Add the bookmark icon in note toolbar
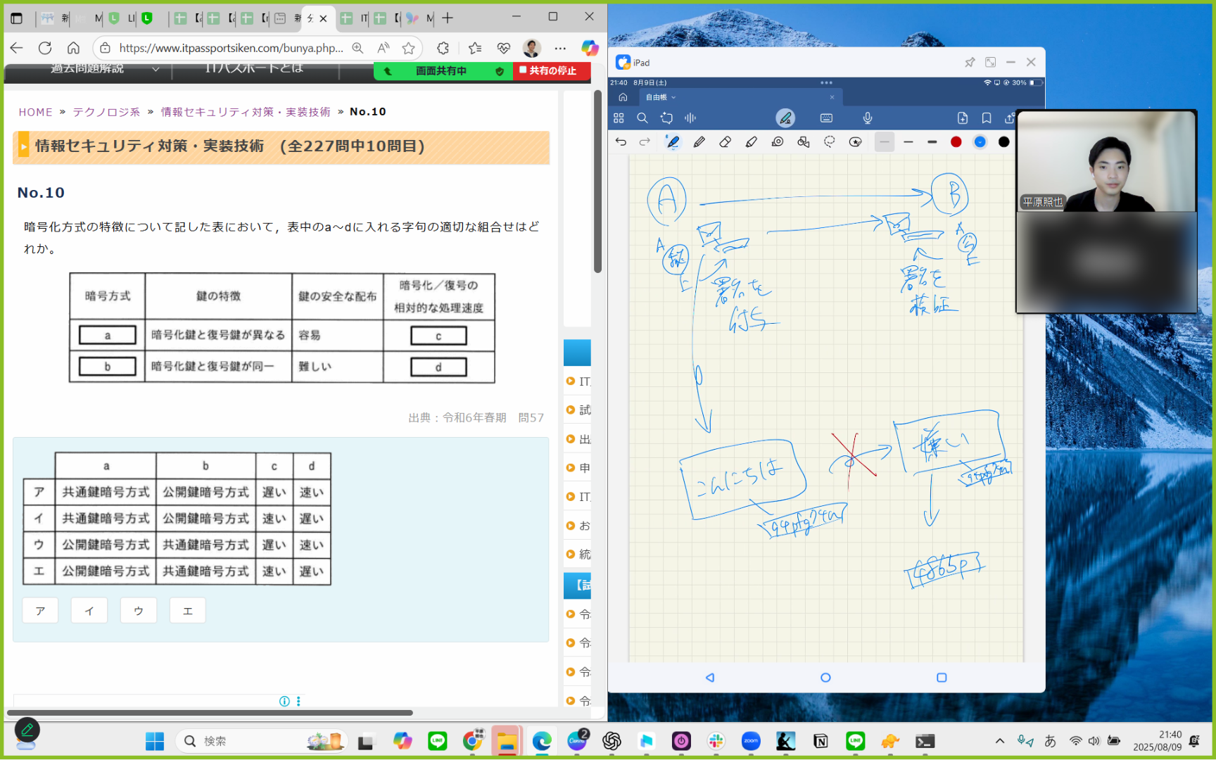Image resolution: width=1216 pixels, height=760 pixels. [x=987, y=118]
